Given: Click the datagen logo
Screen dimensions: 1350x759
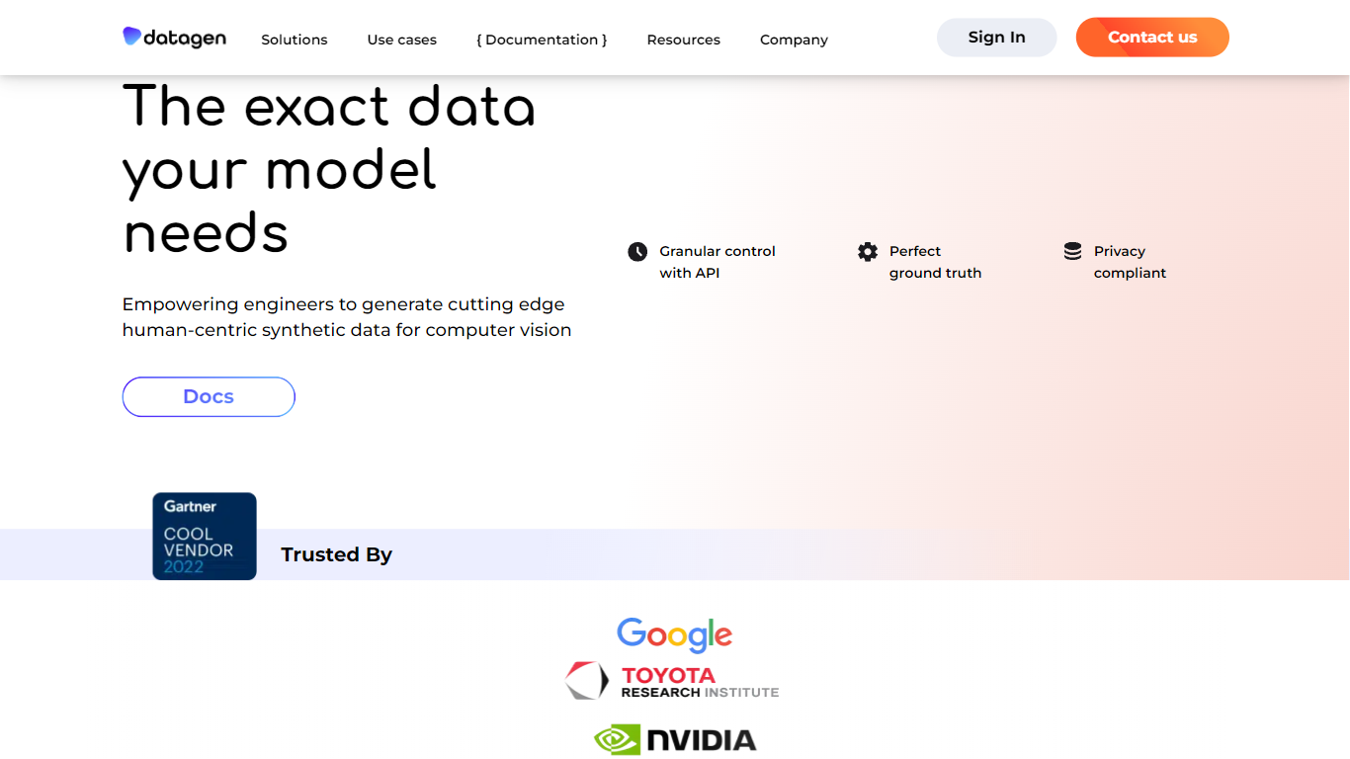Looking at the screenshot, I should click(175, 38).
